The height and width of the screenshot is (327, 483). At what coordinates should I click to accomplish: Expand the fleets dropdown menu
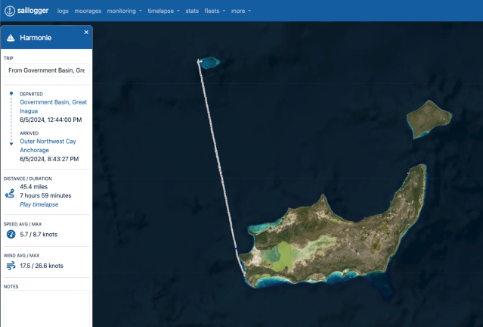point(214,11)
